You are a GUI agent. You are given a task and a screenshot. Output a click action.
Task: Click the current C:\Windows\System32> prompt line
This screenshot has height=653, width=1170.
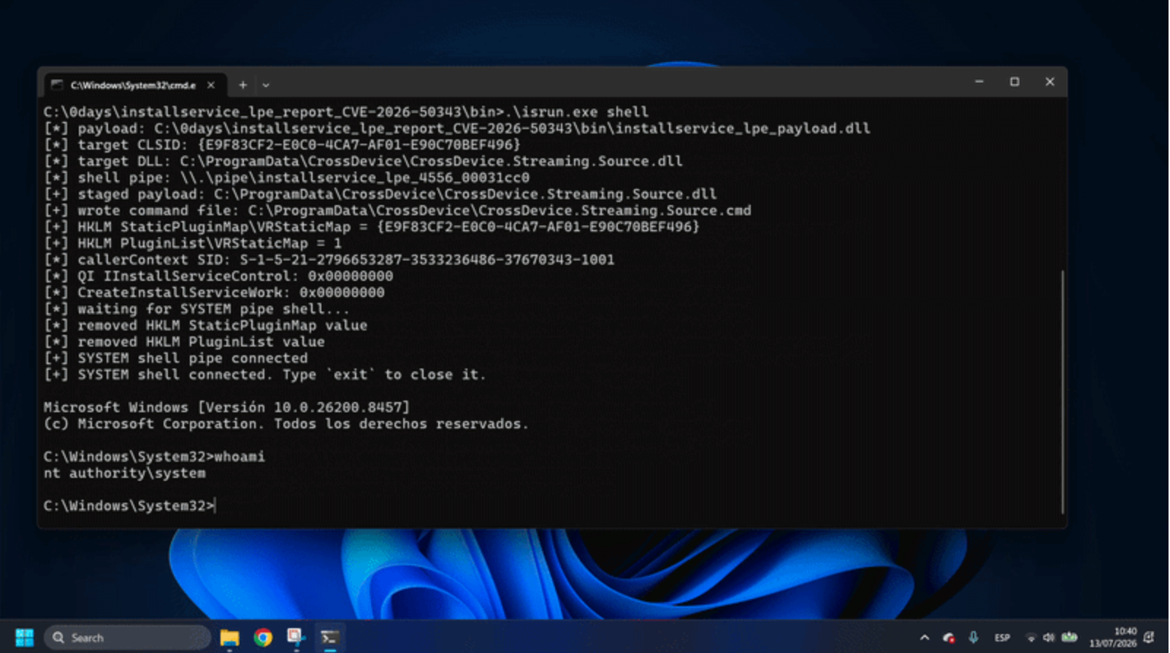coord(129,506)
